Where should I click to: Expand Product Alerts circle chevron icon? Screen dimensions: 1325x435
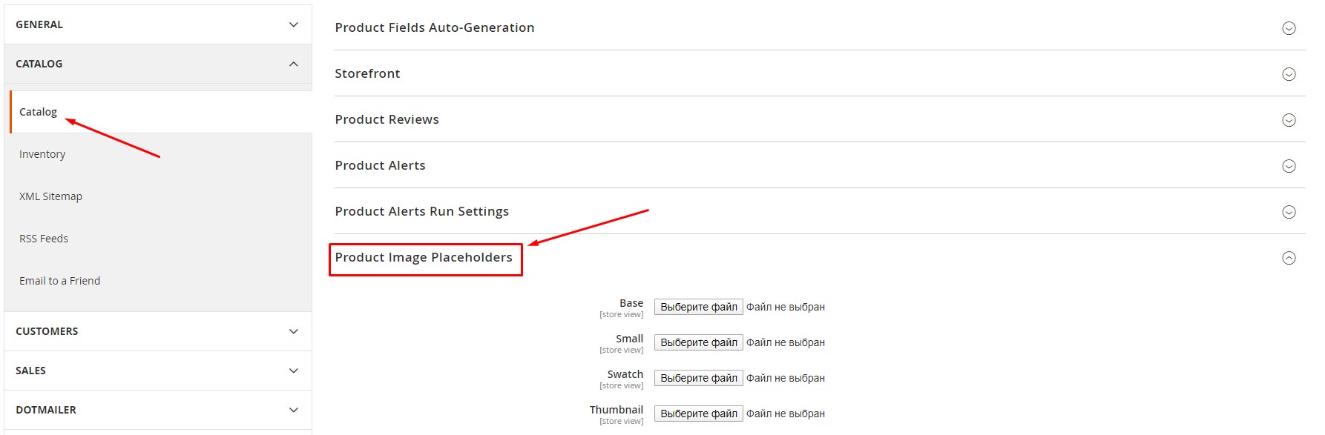click(x=1289, y=166)
